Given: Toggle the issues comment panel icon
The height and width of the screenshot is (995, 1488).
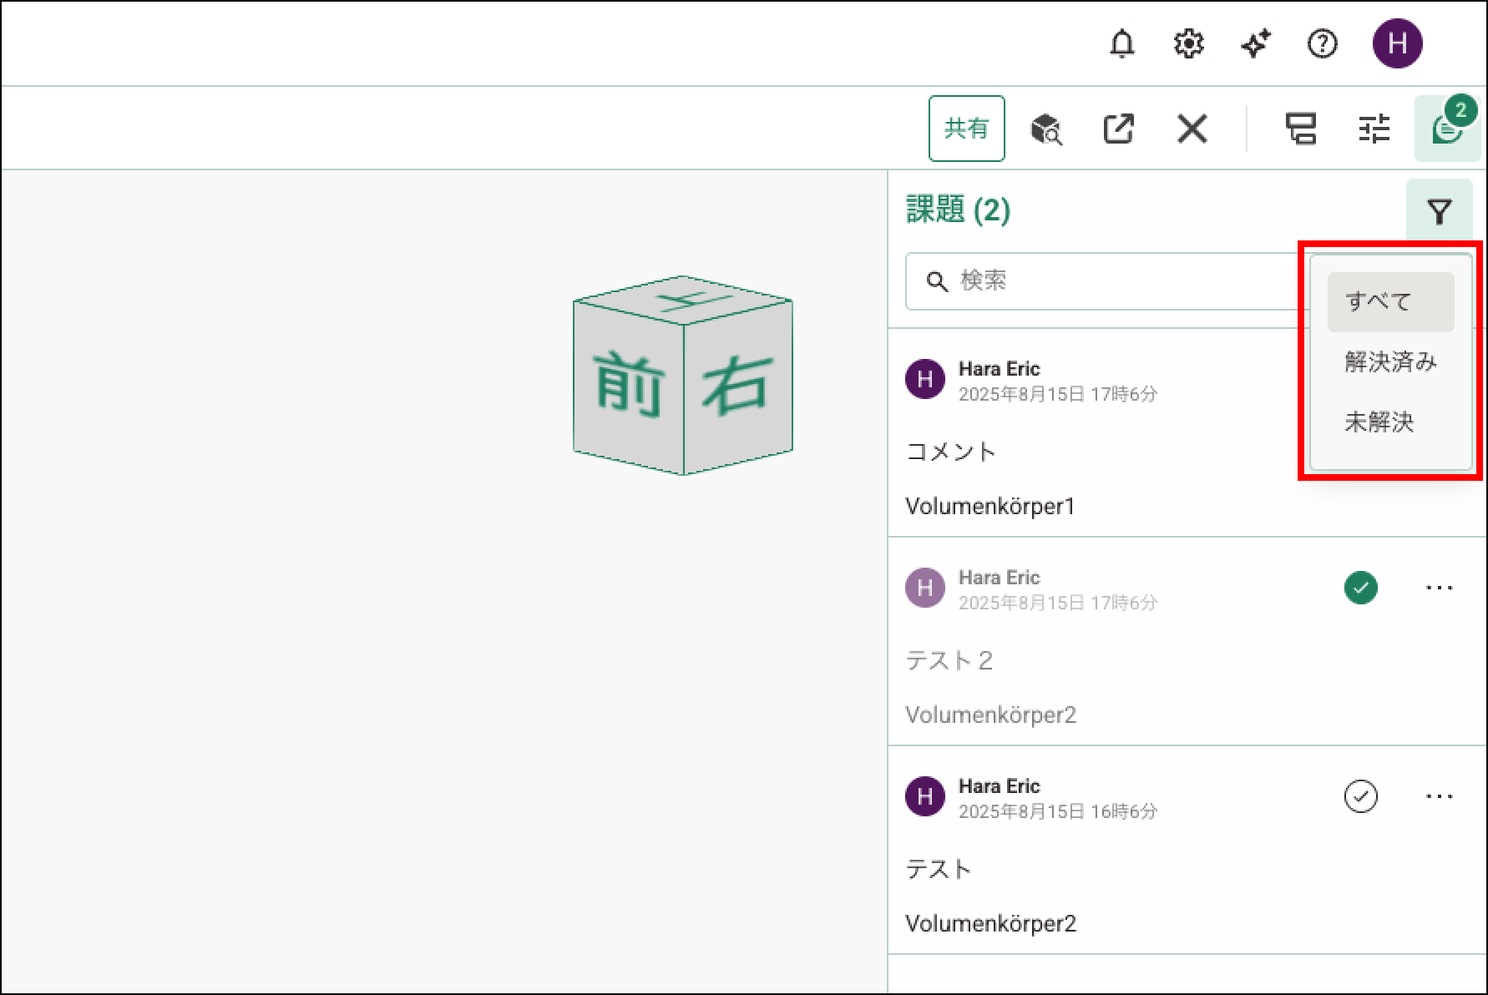Looking at the screenshot, I should click(1446, 129).
